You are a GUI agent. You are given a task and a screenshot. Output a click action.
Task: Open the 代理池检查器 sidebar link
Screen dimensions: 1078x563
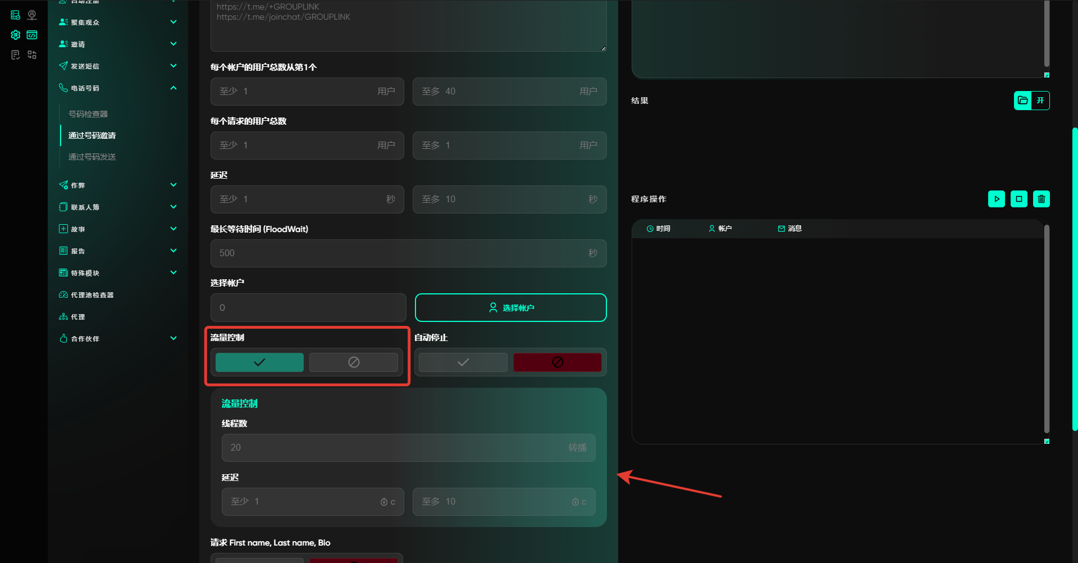pos(92,295)
